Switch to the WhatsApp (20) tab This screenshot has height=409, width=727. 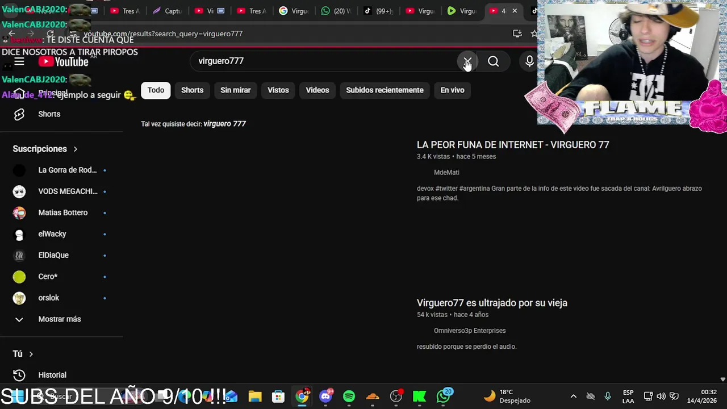[336, 11]
